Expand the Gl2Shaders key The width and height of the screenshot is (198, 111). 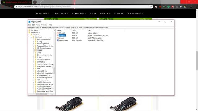(x=34, y=62)
